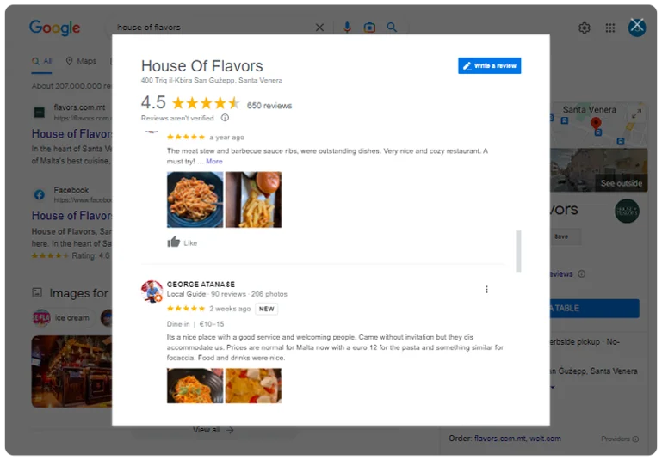Click the Reviews aren't verified info icon
Image resolution: width=662 pixels, height=460 pixels.
(225, 118)
